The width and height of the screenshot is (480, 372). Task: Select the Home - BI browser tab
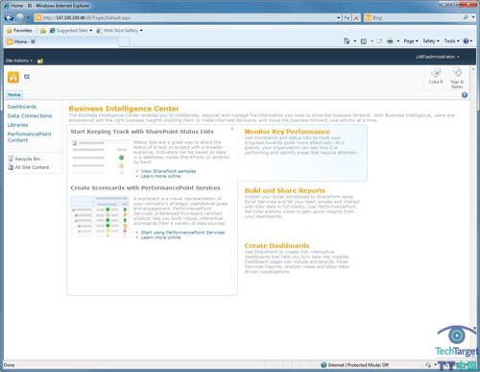click(x=62, y=41)
